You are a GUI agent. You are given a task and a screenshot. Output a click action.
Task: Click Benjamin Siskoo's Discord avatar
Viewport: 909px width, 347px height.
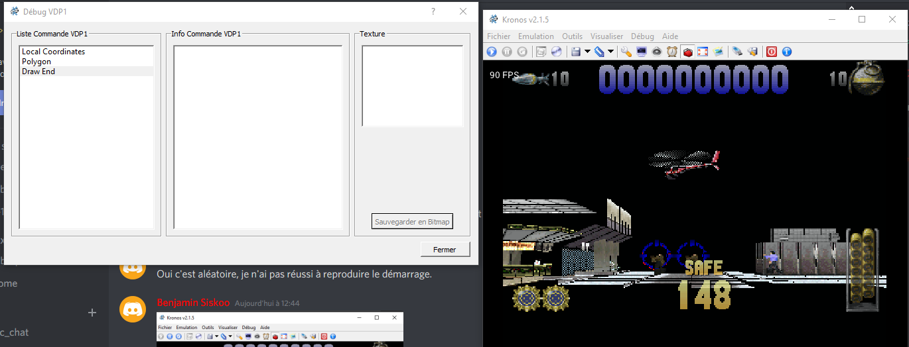133,309
